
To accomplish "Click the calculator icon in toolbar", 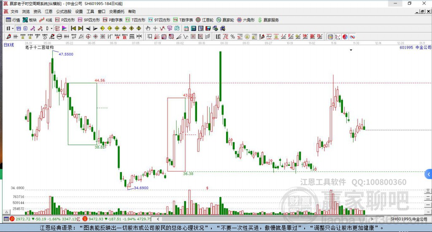I will (x=193, y=28).
